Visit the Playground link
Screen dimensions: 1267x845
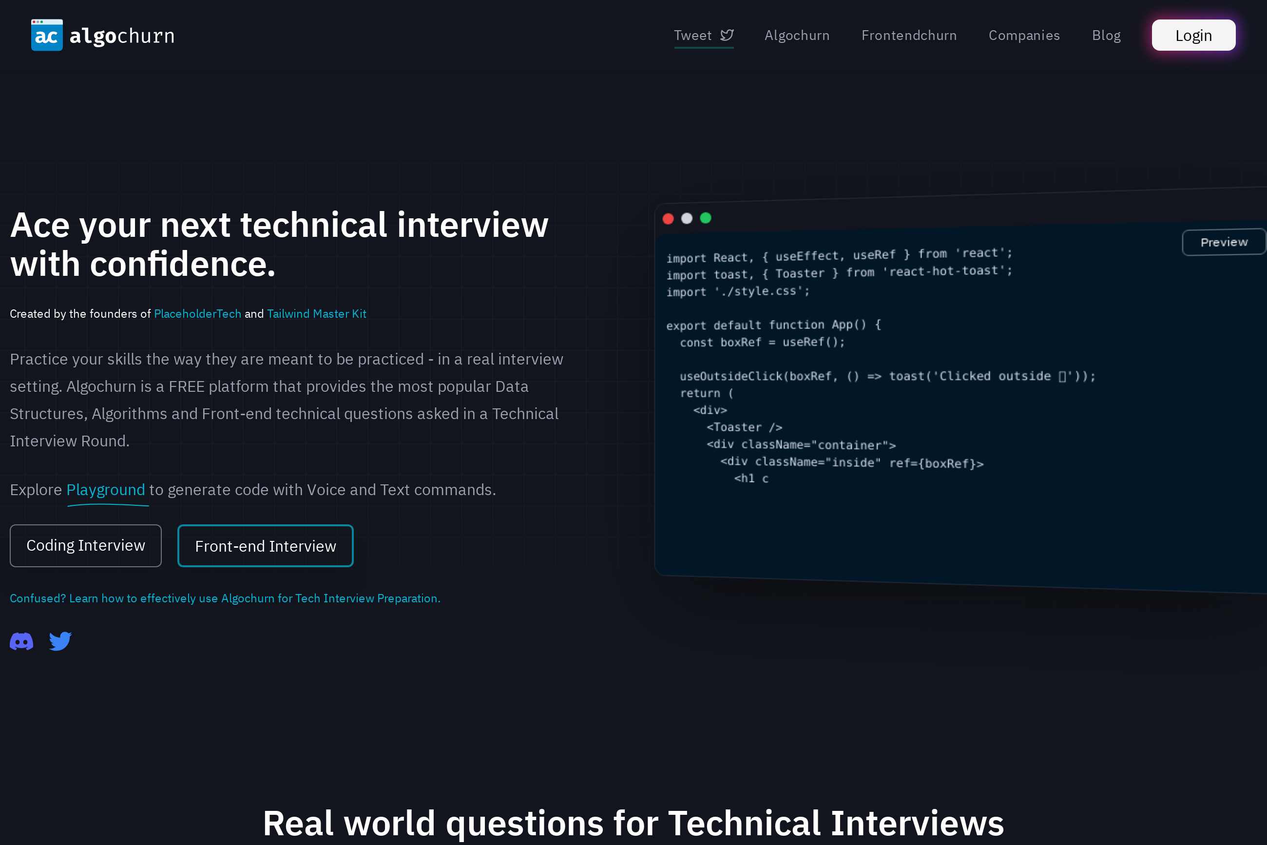106,489
